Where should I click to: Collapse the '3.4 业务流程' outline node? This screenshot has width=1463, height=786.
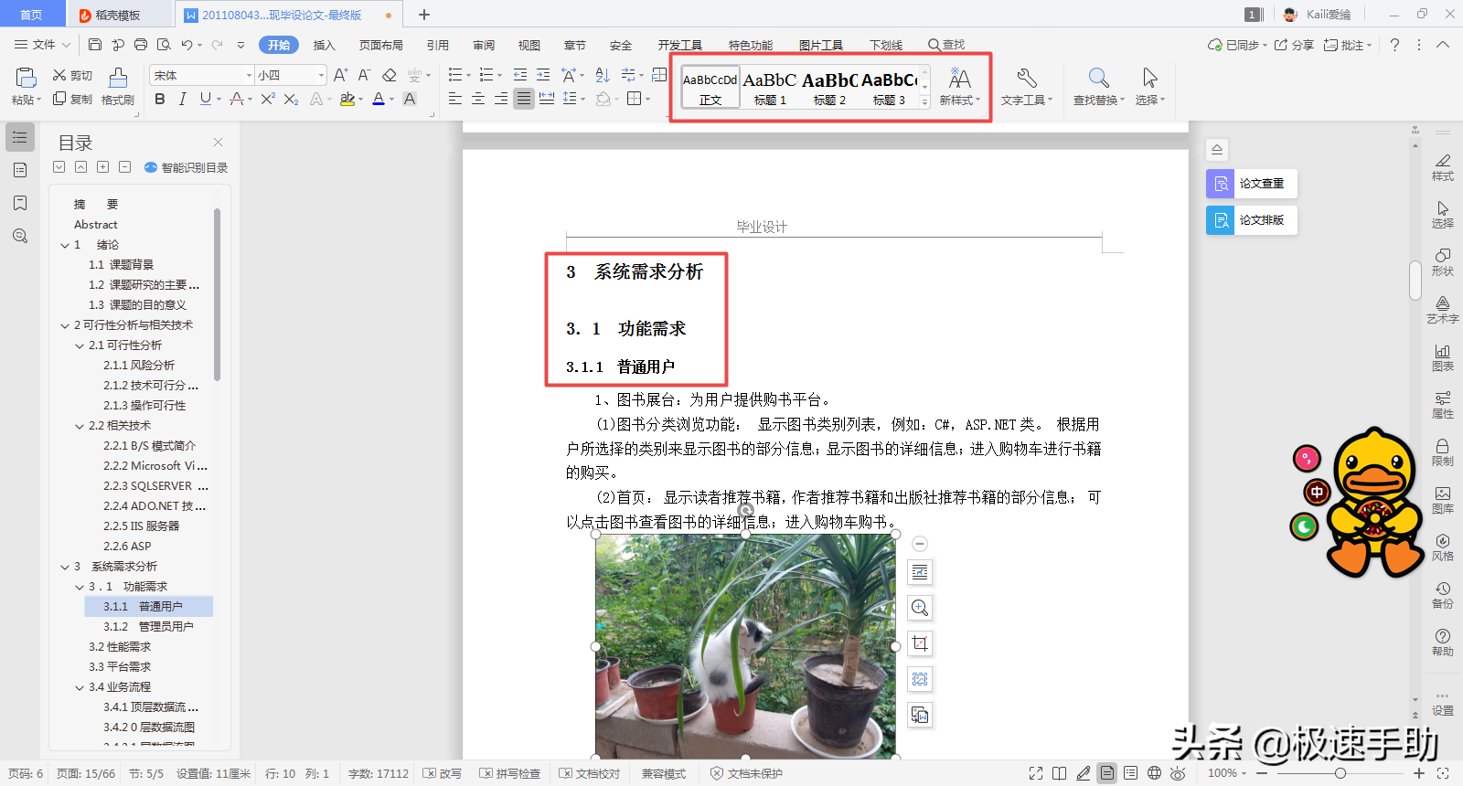click(80, 687)
